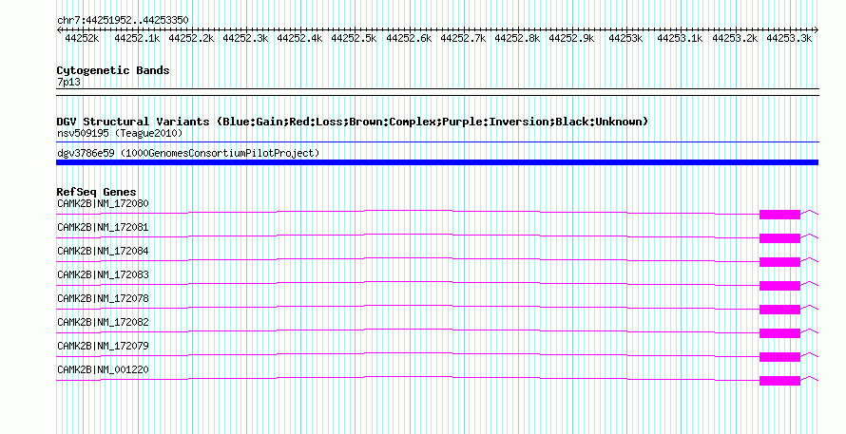846x434 pixels.
Task: Click the magenta exon box of NM_172081
Action: (x=779, y=238)
